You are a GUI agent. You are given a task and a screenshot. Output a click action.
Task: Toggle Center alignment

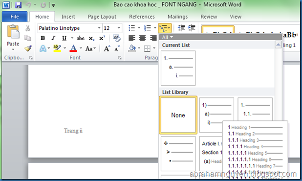[x=142, y=38]
